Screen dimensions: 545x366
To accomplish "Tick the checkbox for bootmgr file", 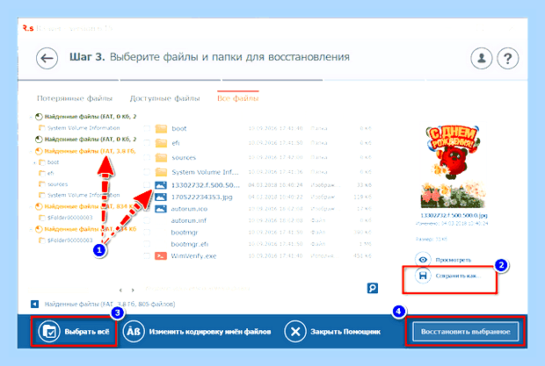I will pos(147,233).
